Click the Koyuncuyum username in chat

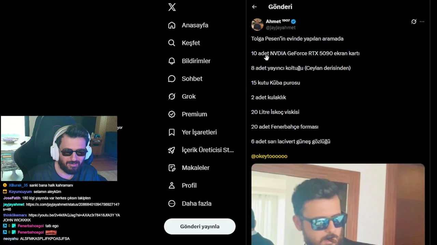tap(20, 192)
